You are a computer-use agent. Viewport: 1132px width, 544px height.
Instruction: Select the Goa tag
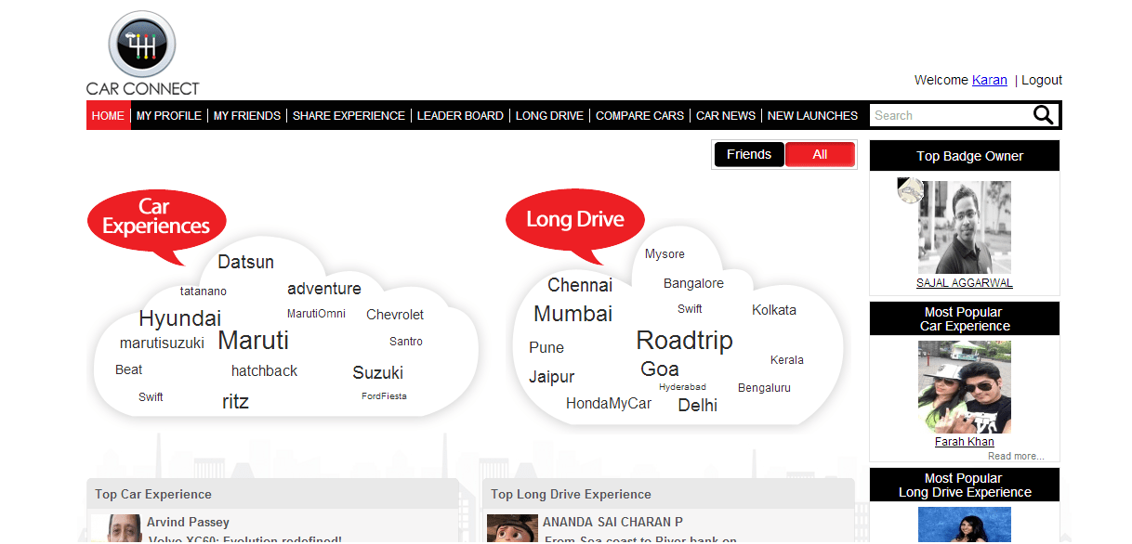click(x=660, y=369)
